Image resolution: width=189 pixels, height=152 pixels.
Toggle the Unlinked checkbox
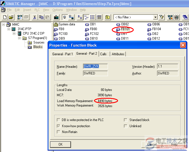(126, 126)
